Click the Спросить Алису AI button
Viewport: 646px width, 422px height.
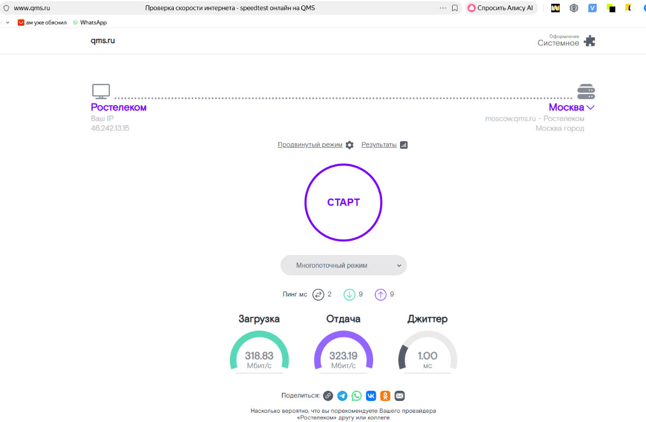(x=500, y=8)
